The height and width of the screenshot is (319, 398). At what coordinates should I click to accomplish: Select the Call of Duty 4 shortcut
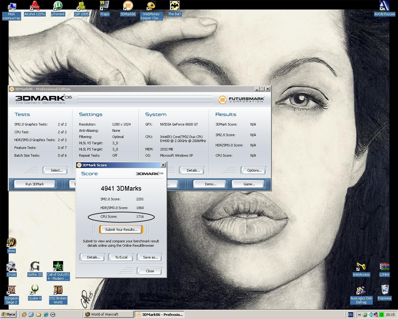click(58, 271)
